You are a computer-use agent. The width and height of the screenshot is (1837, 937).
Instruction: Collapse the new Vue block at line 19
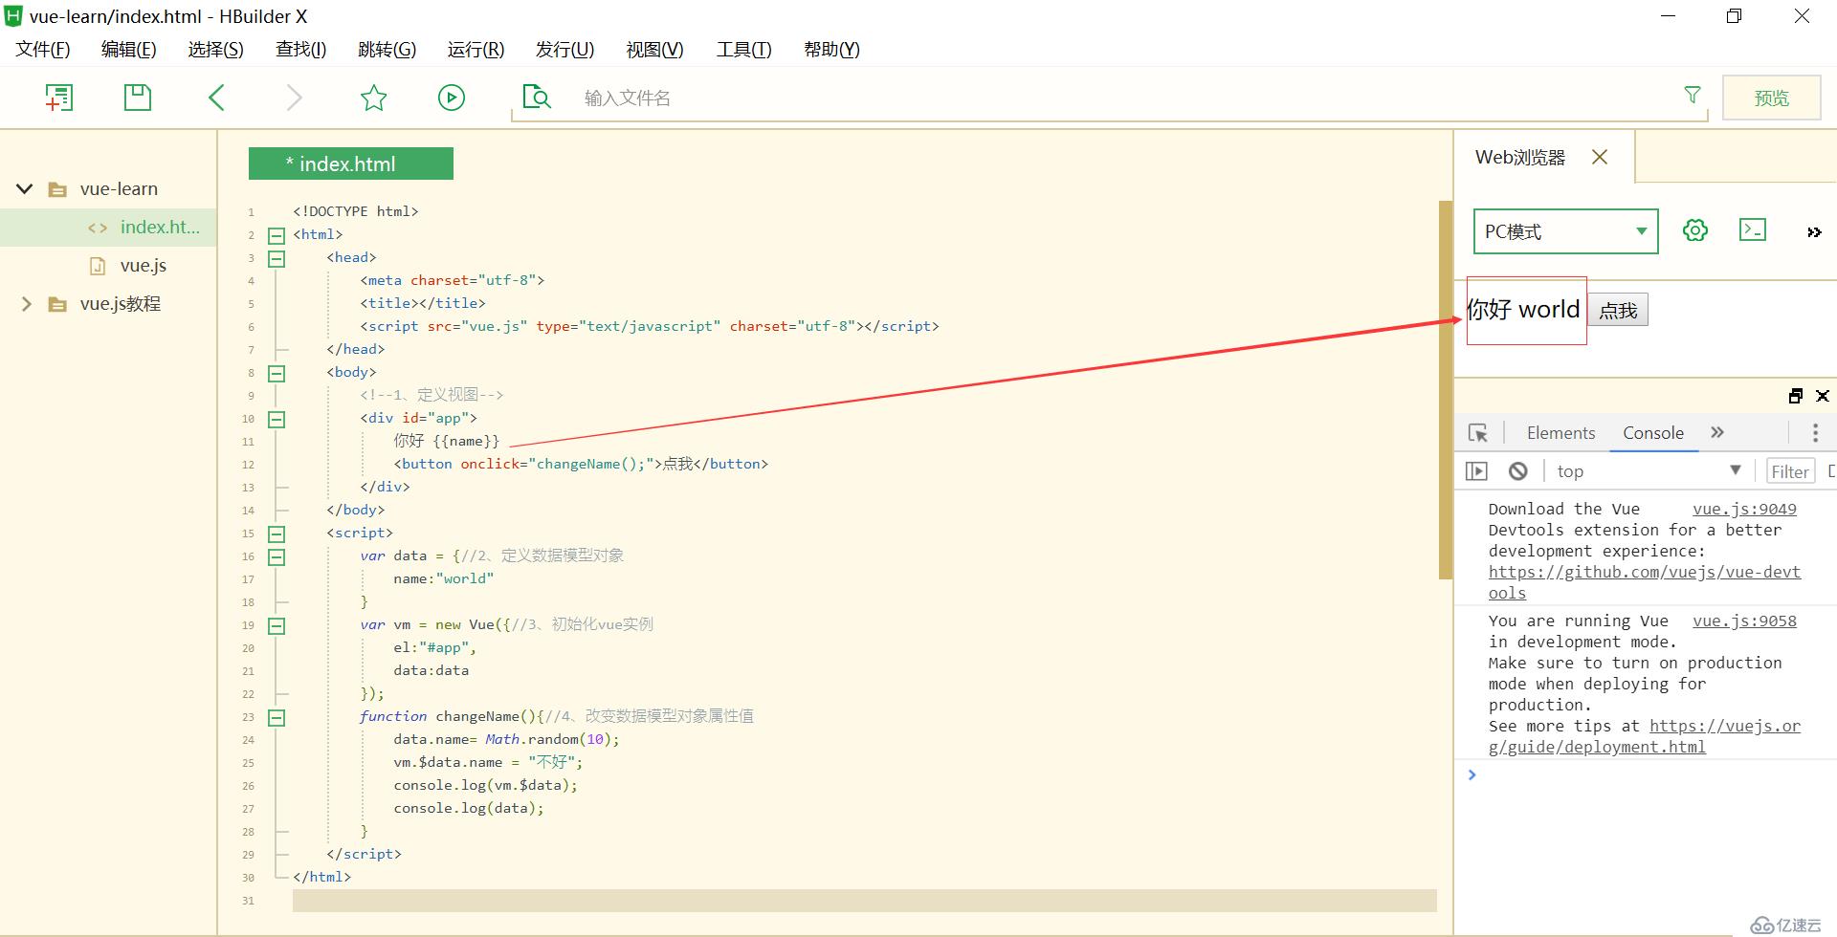[277, 625]
